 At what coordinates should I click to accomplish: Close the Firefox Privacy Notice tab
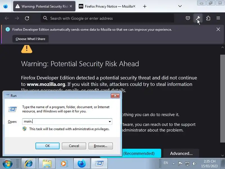coord(134,6)
